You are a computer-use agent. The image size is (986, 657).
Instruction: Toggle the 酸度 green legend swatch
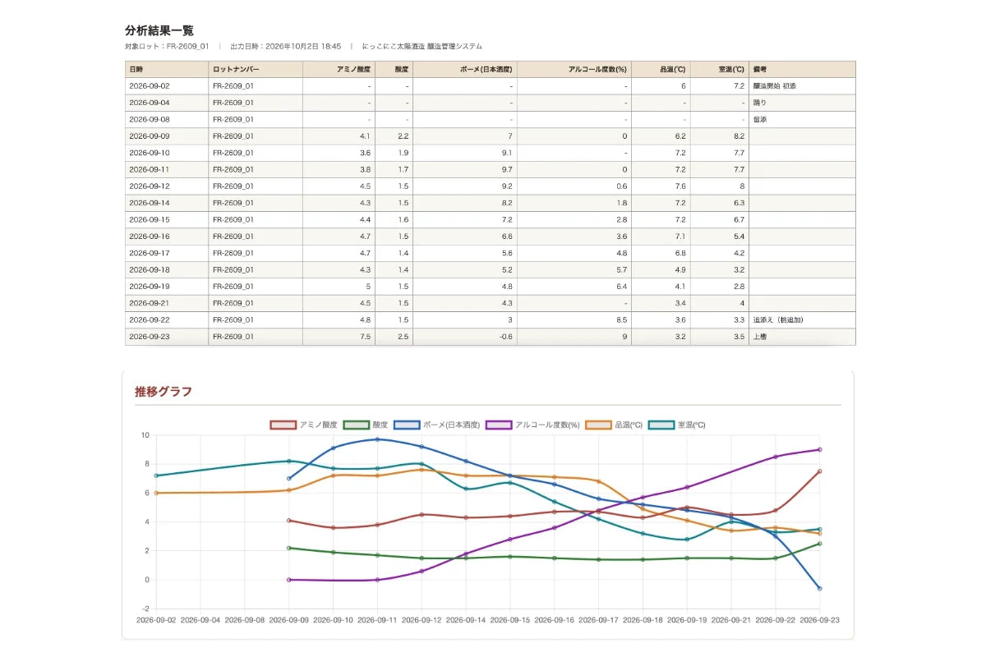(356, 425)
